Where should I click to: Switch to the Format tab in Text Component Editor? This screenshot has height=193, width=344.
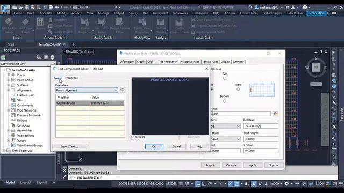coord(58,78)
